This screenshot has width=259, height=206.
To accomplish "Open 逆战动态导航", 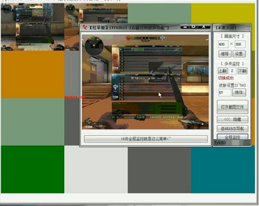I will 232,129.
